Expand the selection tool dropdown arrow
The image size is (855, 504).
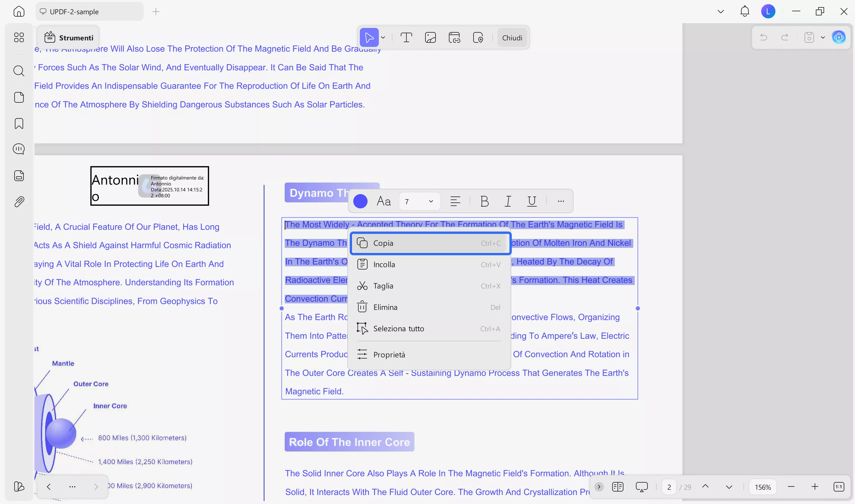click(383, 37)
